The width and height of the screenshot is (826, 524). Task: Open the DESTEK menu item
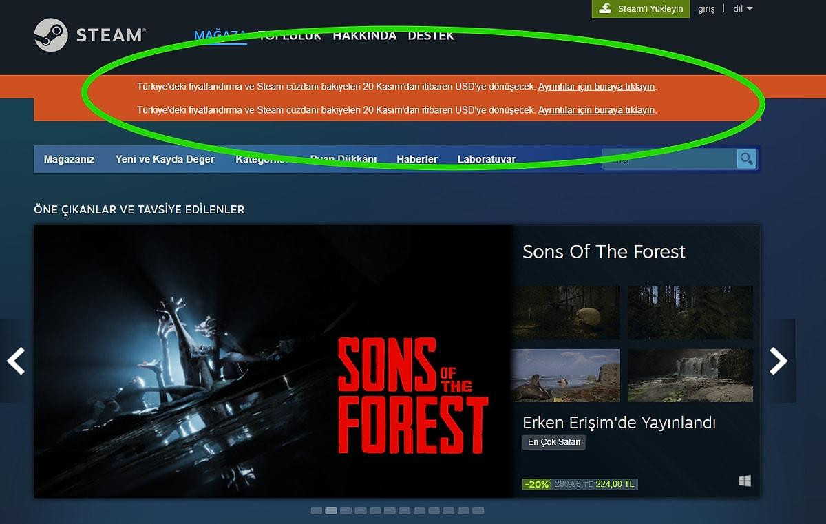click(431, 36)
